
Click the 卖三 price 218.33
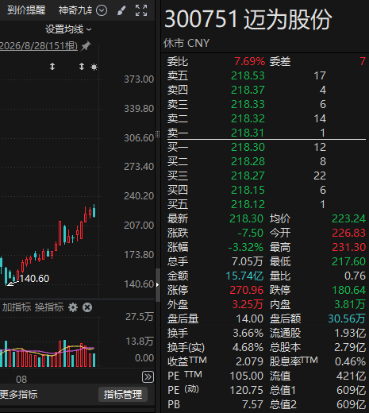click(x=248, y=104)
